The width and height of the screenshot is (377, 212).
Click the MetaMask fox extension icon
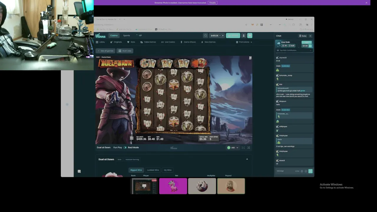[252, 25]
